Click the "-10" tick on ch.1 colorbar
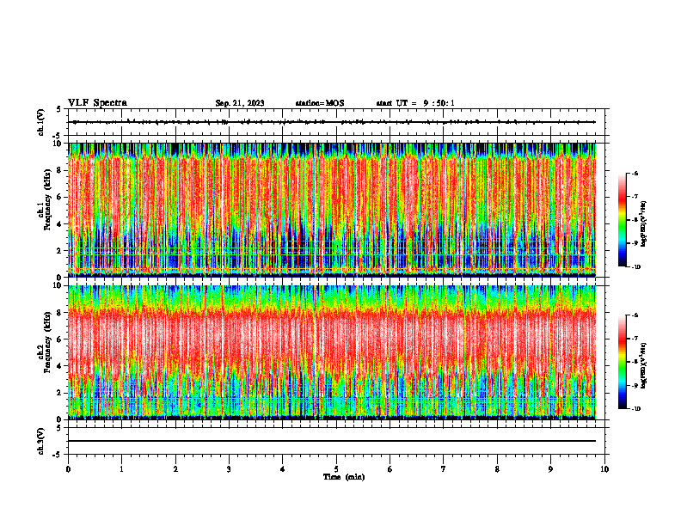This screenshot has height=526, width=681. tap(635, 267)
